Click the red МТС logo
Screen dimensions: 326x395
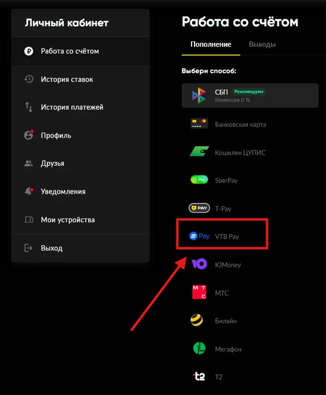(x=199, y=292)
